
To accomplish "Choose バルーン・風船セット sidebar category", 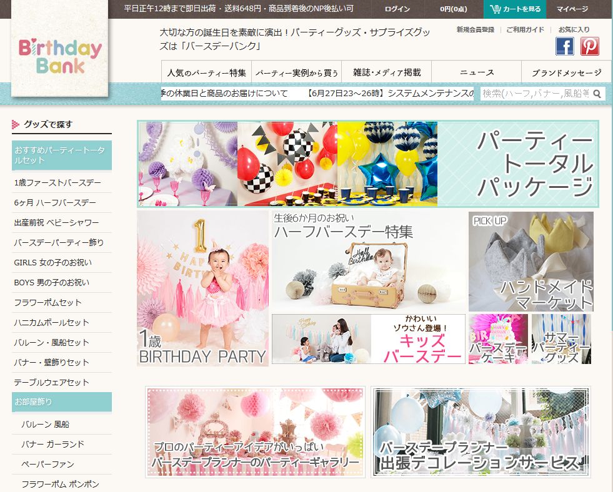I will tap(51, 342).
